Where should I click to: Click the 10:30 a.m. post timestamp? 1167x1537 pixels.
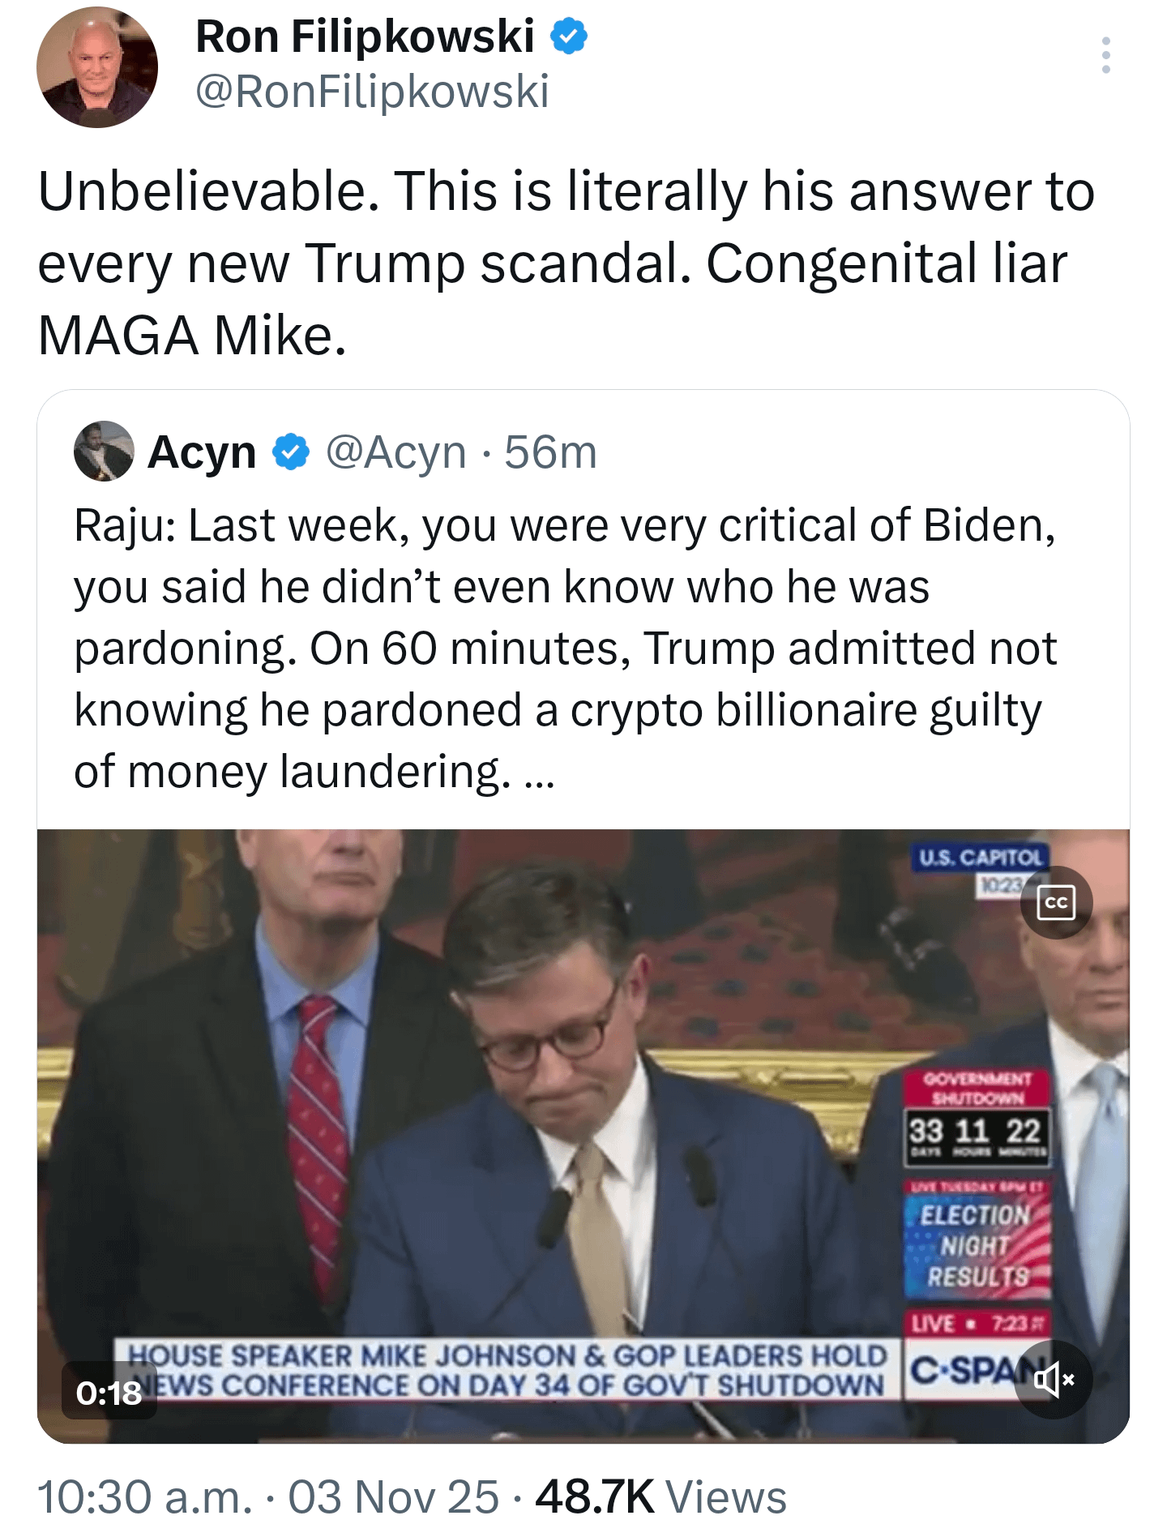coord(145,1496)
